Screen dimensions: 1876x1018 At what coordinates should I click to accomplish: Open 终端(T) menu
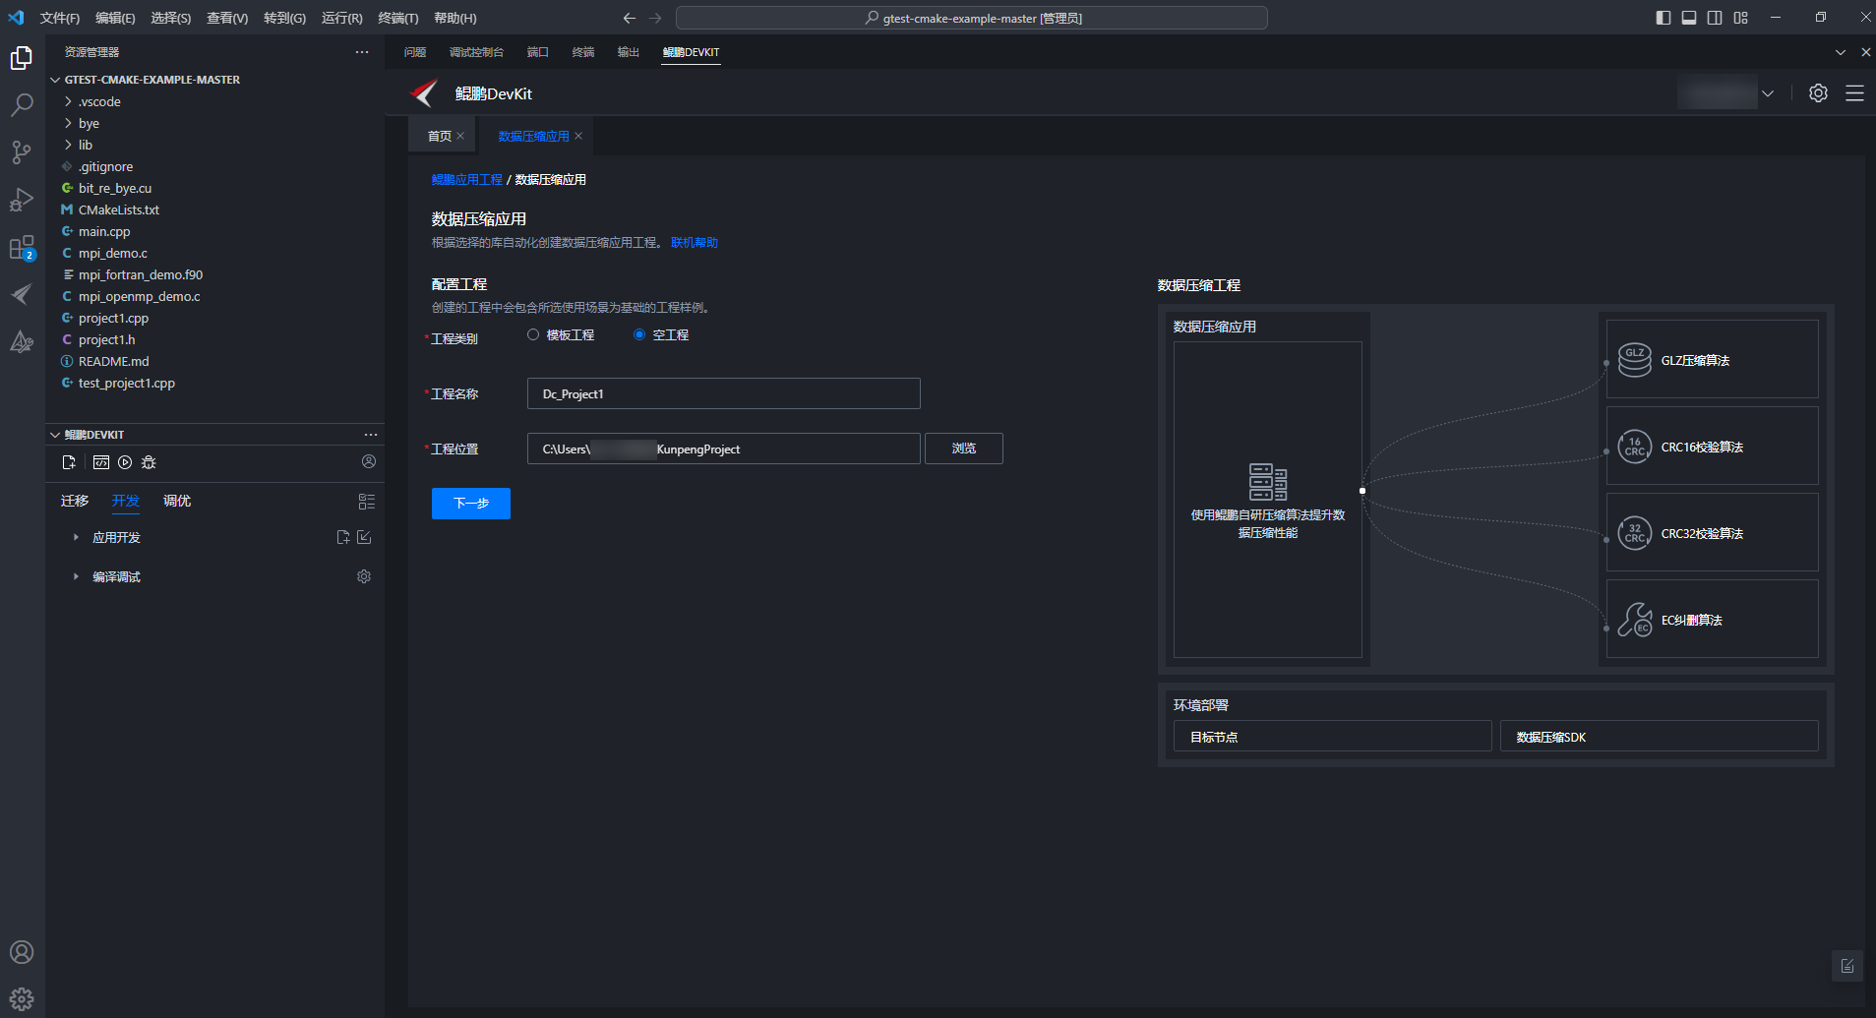click(398, 18)
